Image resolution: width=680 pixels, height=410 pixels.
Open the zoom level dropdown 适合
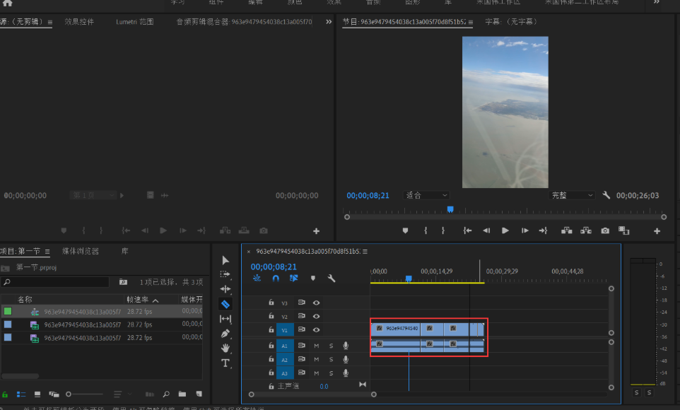pos(426,195)
